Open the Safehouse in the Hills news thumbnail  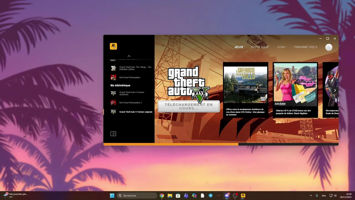[x=245, y=85]
